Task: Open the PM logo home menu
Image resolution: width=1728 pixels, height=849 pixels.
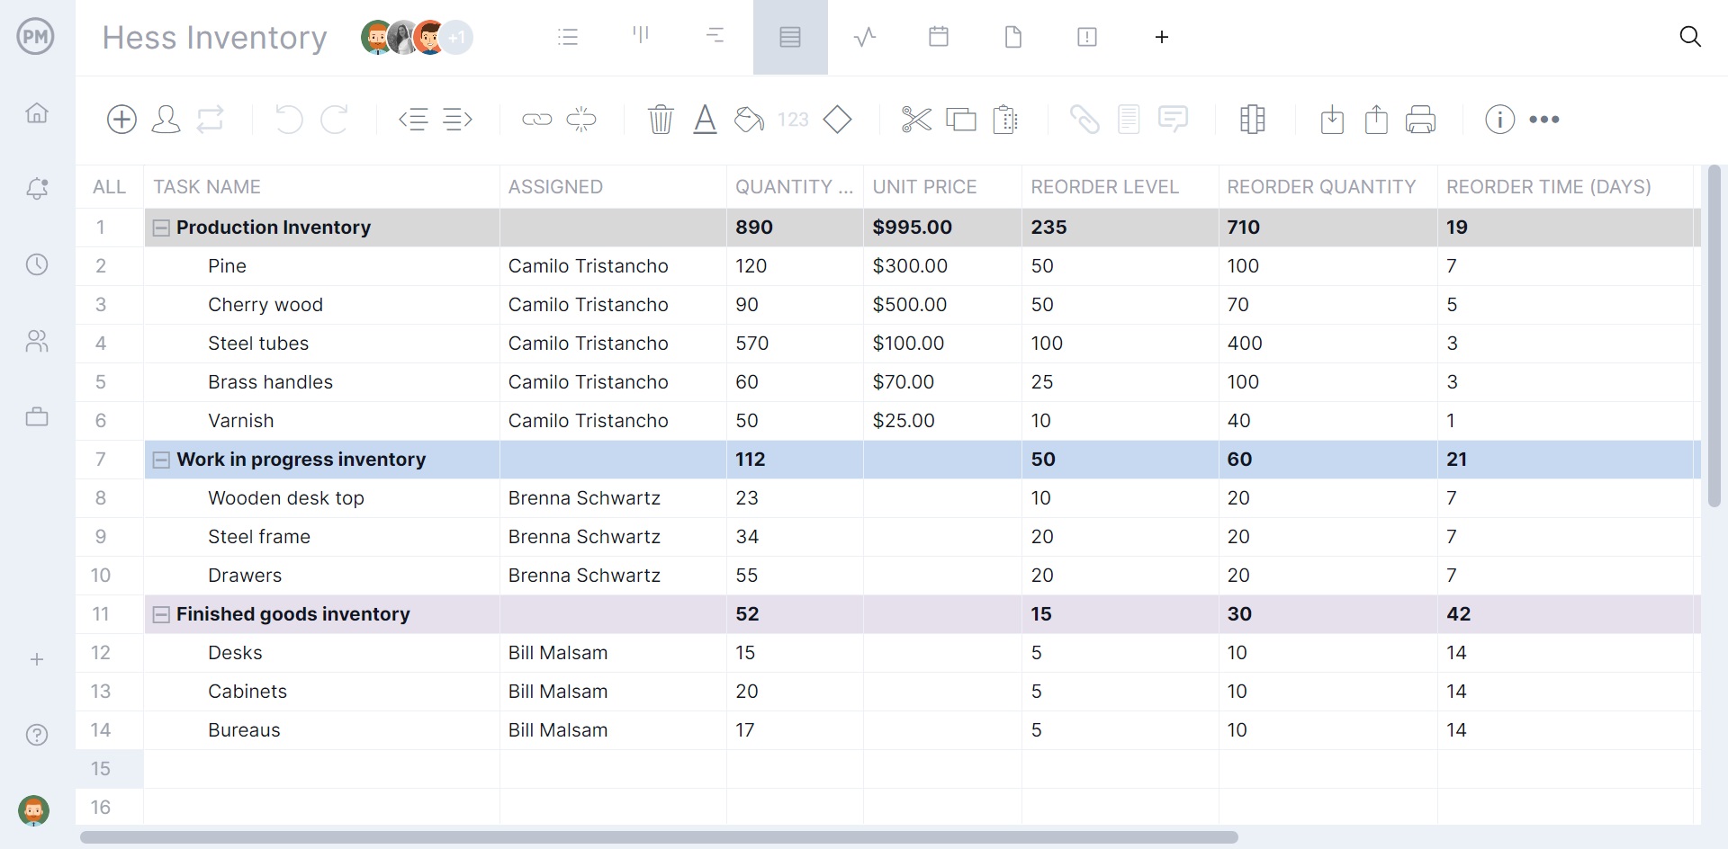Action: pos(36,37)
